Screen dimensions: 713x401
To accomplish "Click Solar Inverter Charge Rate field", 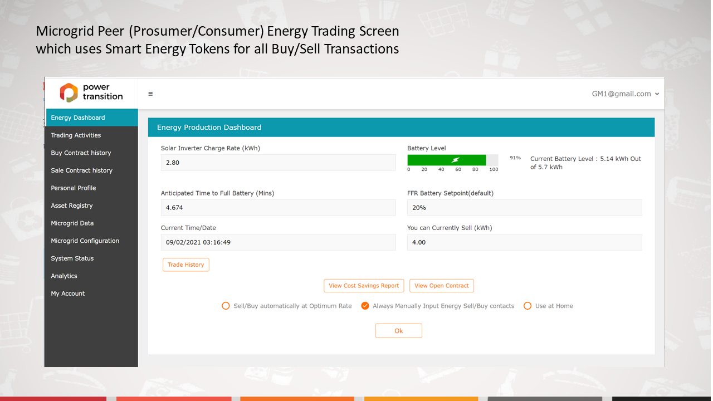I will (279, 163).
